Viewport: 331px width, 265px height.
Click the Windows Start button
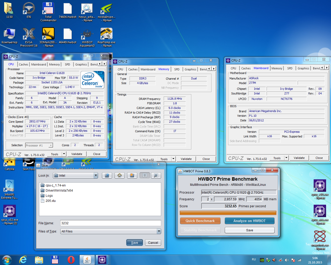7,260
